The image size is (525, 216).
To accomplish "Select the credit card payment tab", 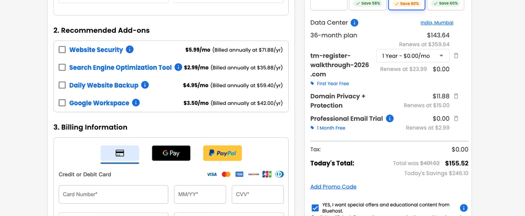I will tap(120, 153).
